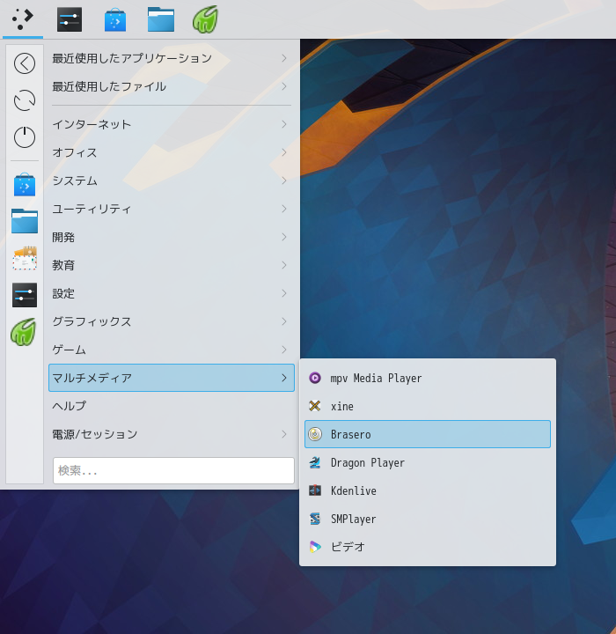Launch xine from multimedia submenu
This screenshot has height=634, width=616.
(x=428, y=406)
